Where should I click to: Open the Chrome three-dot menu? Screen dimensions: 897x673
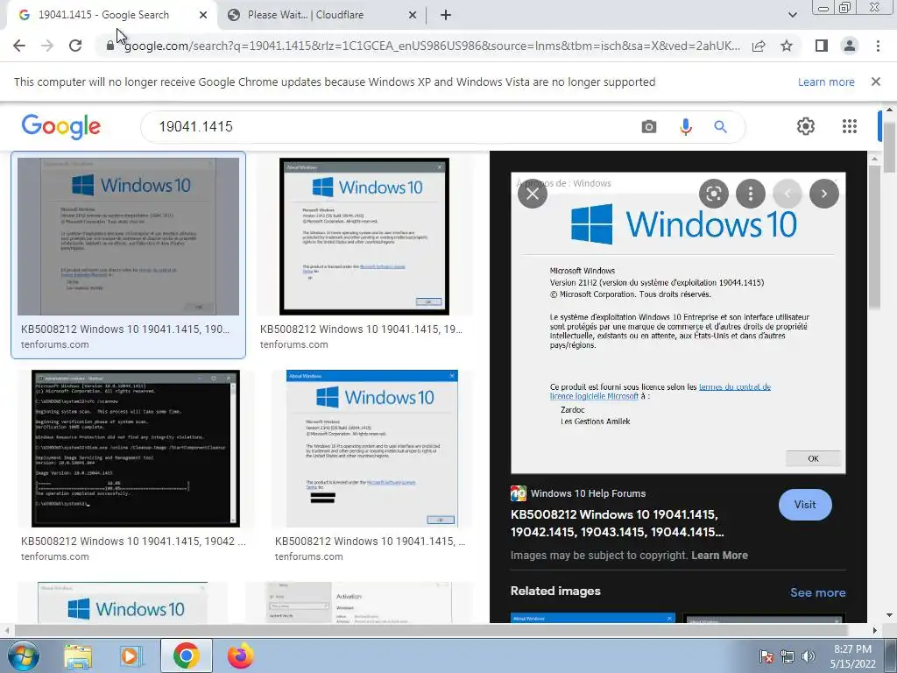tap(878, 46)
